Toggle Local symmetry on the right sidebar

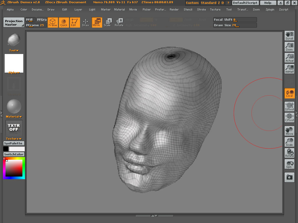coord(289,93)
